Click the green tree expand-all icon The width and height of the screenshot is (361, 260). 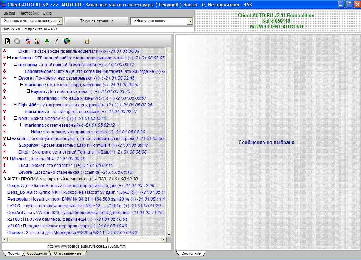[x=47, y=41]
